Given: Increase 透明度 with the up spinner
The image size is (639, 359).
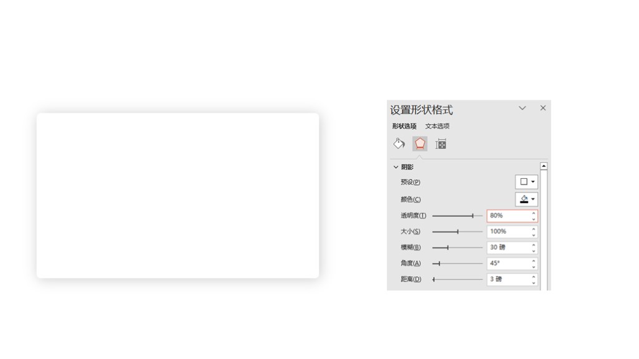Looking at the screenshot, I should pyautogui.click(x=534, y=213).
